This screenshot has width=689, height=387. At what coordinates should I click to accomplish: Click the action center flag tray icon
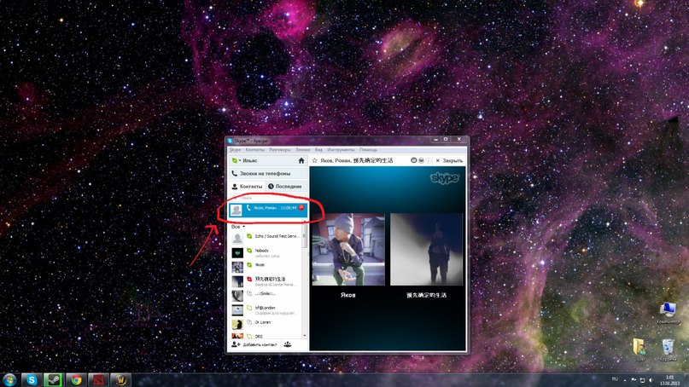coord(634,380)
